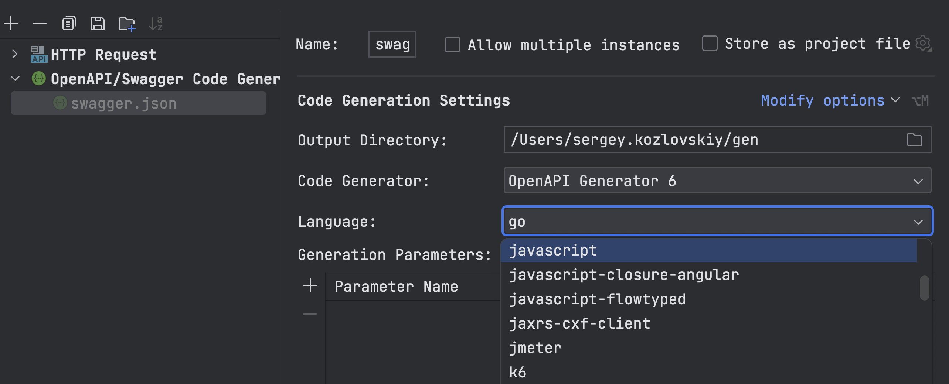949x384 pixels.
Task: Click the Add New Configuration plus icon
Action: [11, 24]
